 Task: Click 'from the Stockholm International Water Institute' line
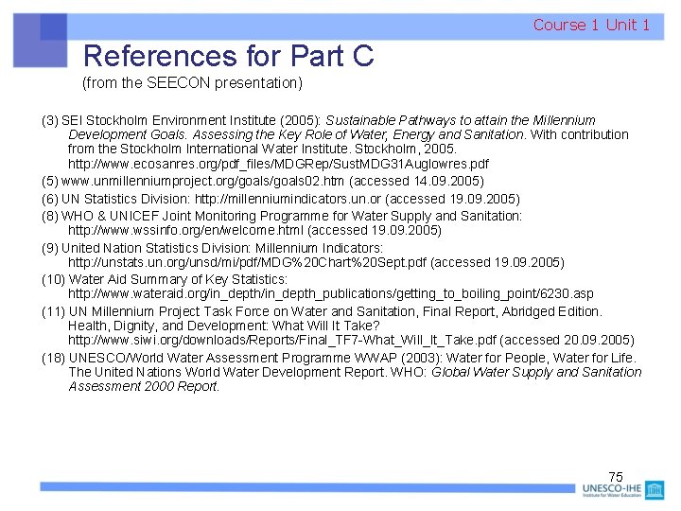pyautogui.click(x=262, y=149)
